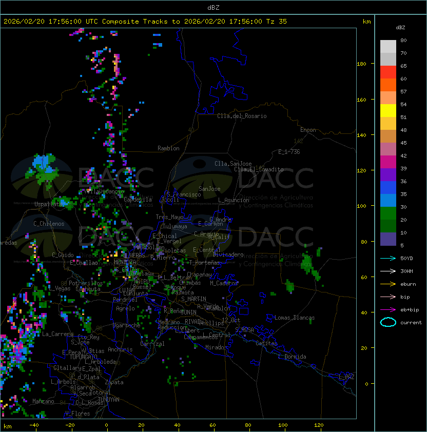Click the 'C_Guido' map label
This screenshot has height=432, width=427.
(63, 255)
